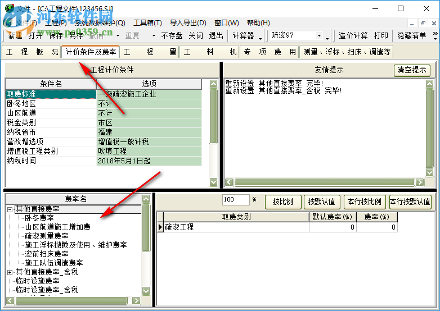Viewport: 440px width, 311px height.
Task: Select 施工队伍调遣费率 tree item
Action: (x=54, y=263)
